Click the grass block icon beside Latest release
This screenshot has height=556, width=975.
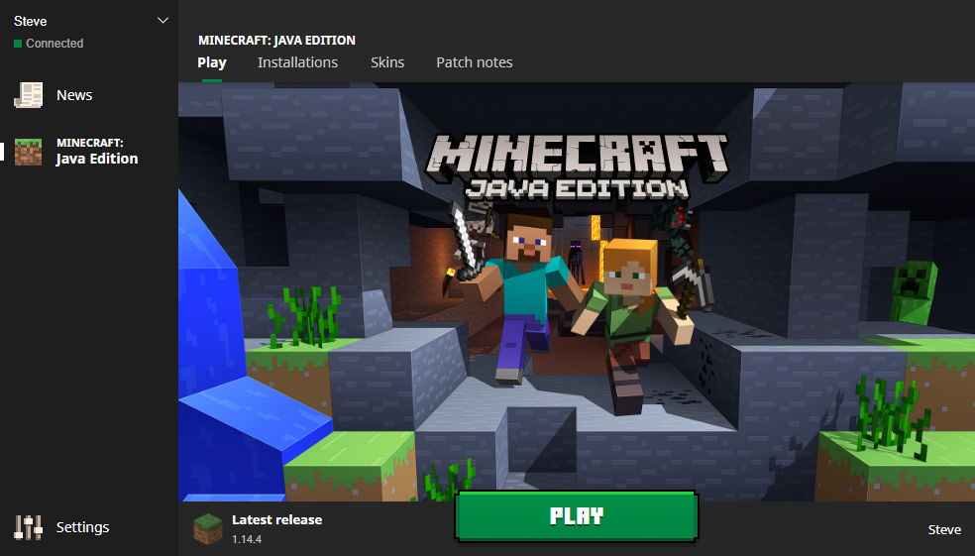point(208,528)
